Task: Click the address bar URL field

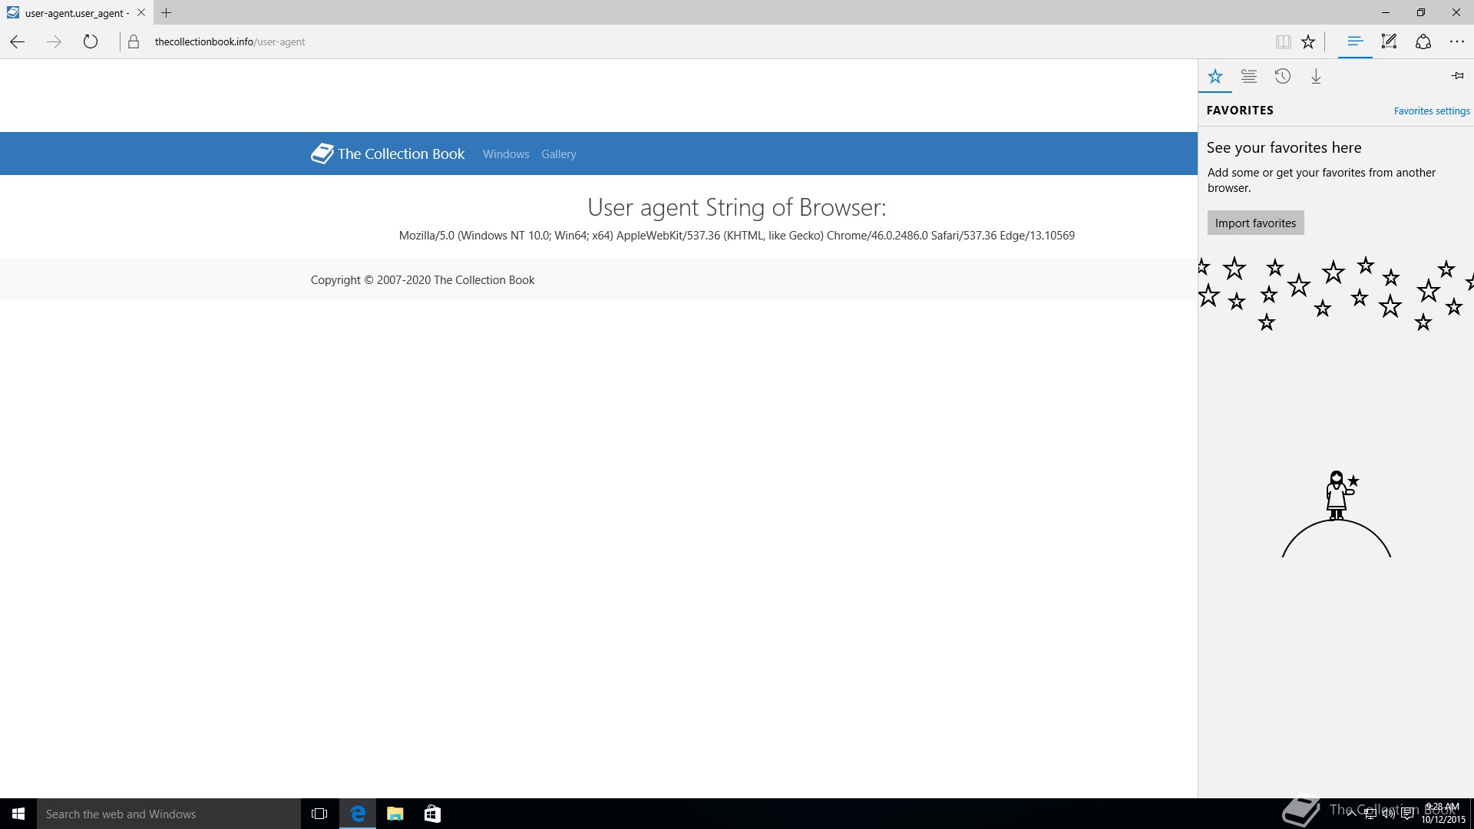Action: click(x=461, y=42)
